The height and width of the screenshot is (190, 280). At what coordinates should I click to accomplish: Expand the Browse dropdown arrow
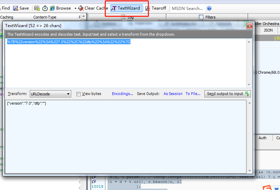[x=75, y=9]
